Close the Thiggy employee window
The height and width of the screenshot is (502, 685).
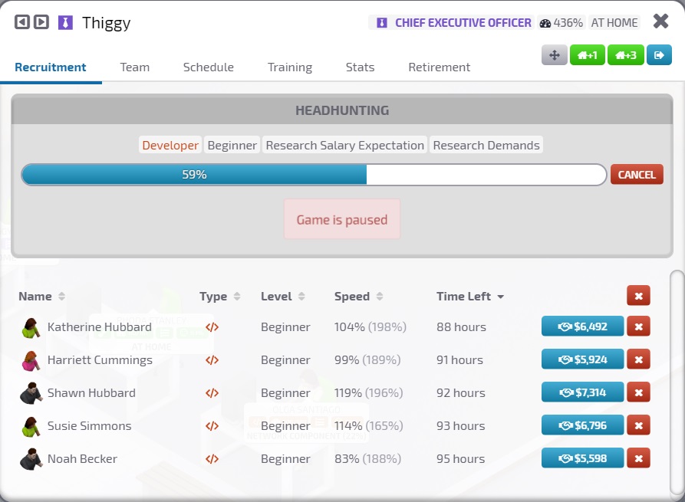pos(660,21)
